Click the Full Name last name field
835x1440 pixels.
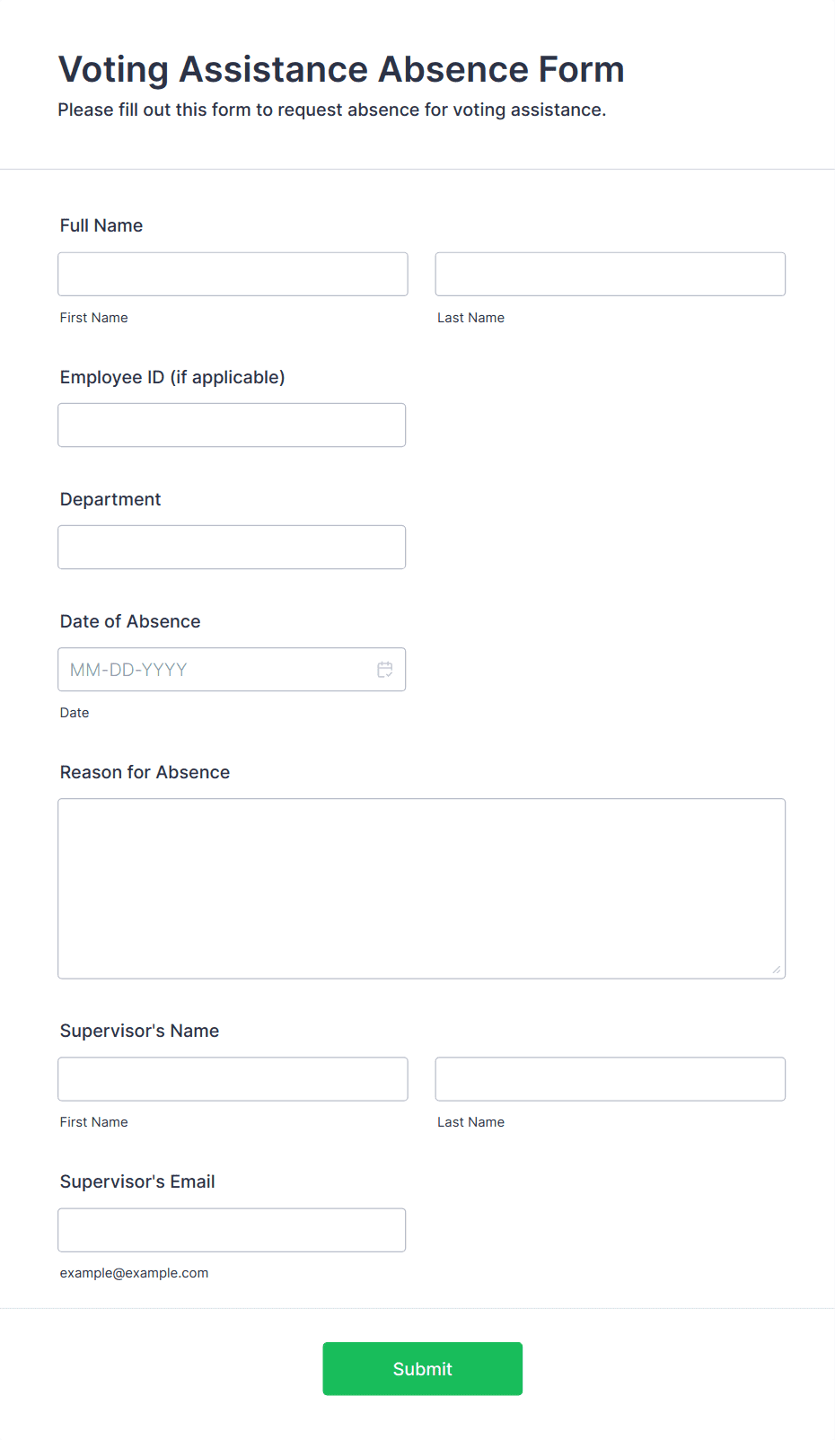[611, 274]
